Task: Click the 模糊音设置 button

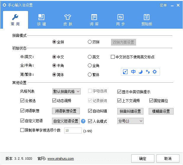Action: pyautogui.click(x=161, y=111)
